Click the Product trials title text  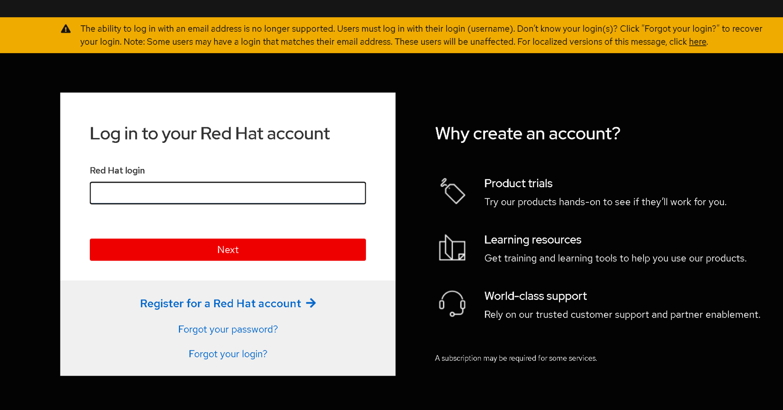point(518,183)
